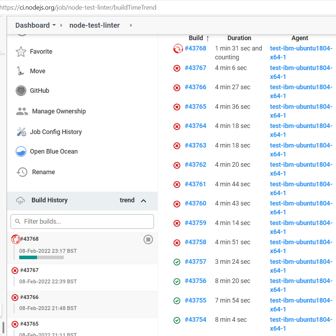This screenshot has width=336, height=336.
Task: Click the 4 min 51 sec duration
Action: [232, 242]
